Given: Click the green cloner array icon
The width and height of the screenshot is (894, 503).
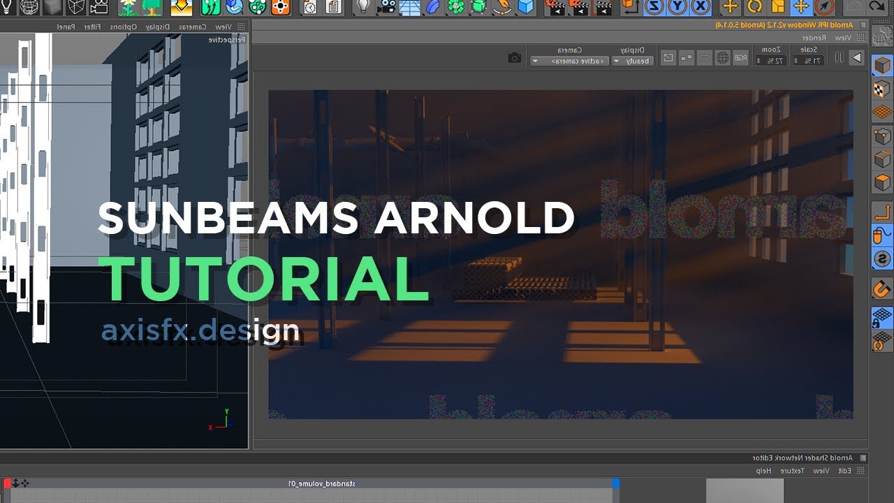Looking at the screenshot, I should 456,7.
